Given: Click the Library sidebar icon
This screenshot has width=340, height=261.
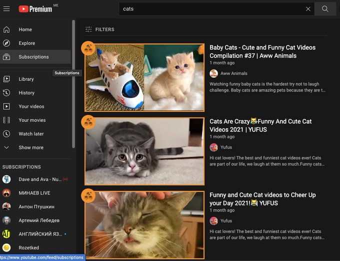Looking at the screenshot, I should (6, 79).
